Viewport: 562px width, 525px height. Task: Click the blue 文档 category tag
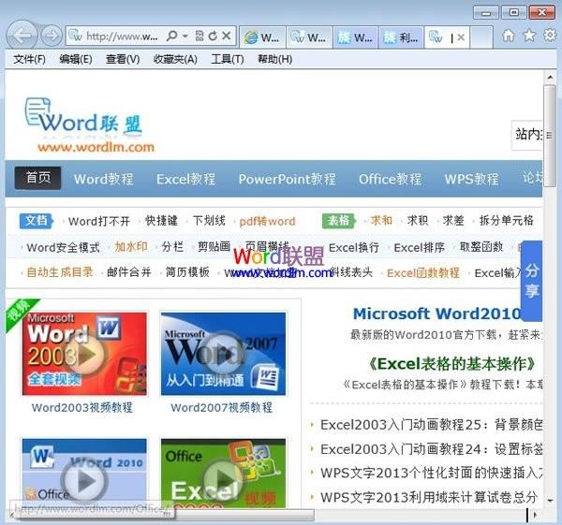click(x=37, y=221)
